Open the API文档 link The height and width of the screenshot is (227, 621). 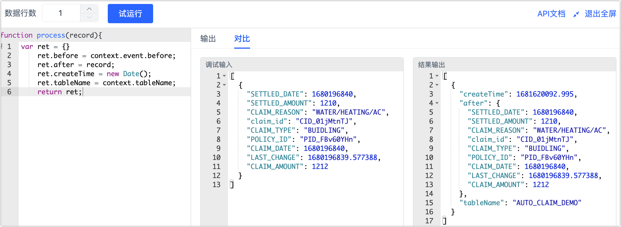551,14
